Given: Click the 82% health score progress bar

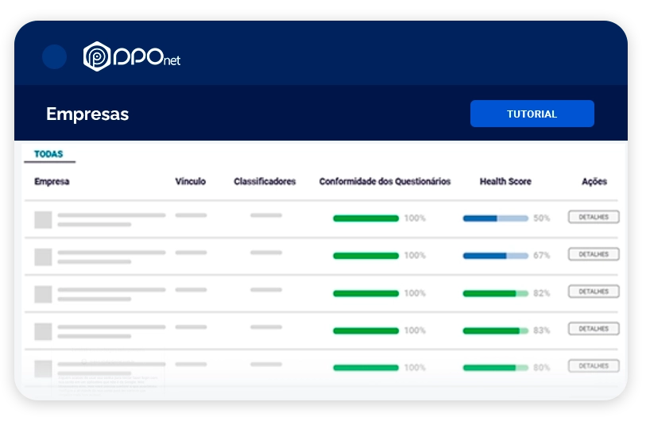Looking at the screenshot, I should (496, 293).
